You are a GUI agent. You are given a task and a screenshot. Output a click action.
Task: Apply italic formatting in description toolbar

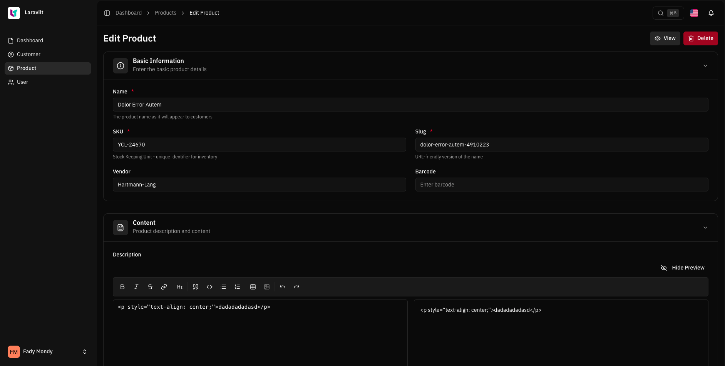tap(136, 287)
